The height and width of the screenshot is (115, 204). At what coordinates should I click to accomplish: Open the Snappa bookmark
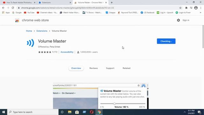111,12
